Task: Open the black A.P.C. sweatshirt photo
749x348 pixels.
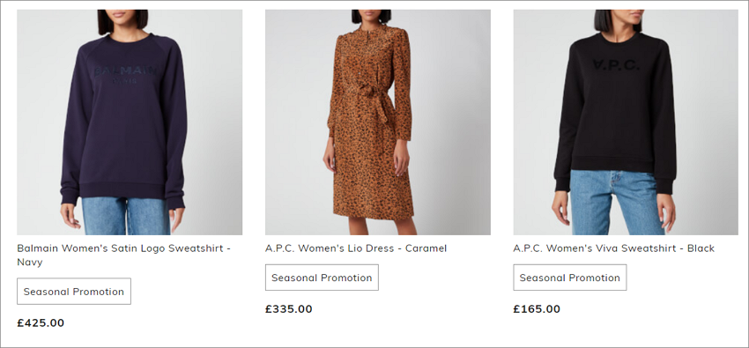Action: coord(626,122)
